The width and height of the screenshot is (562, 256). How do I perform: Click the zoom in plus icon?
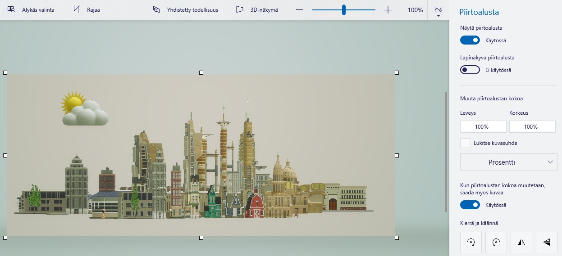pyautogui.click(x=388, y=10)
